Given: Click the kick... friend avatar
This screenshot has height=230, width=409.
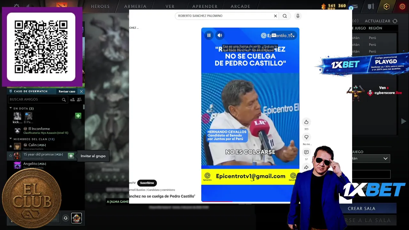Looking at the screenshot, I should (x=17, y=116).
